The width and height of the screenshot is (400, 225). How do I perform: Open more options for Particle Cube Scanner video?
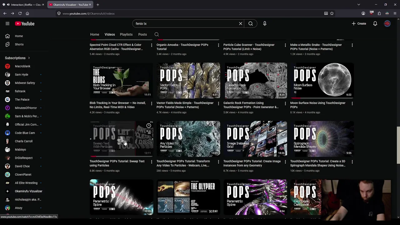point(285,45)
